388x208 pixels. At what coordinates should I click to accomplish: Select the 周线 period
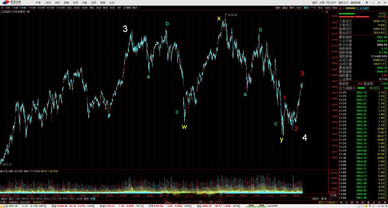pyautogui.click(x=92, y=8)
